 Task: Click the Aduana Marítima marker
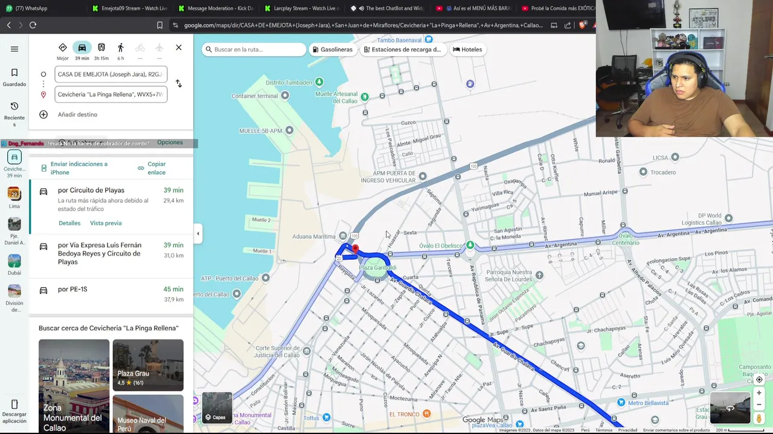[x=343, y=236]
